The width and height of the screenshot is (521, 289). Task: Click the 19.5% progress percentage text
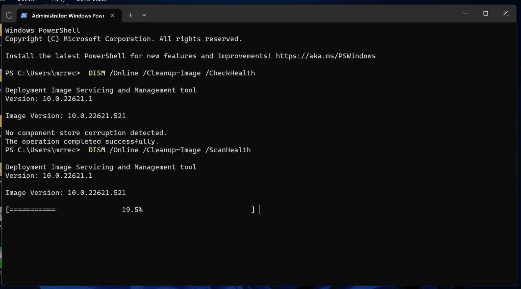tap(132, 210)
